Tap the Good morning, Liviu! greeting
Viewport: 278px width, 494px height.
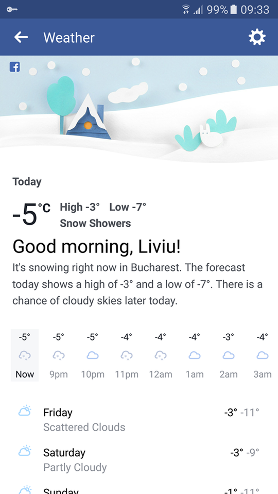[97, 246]
